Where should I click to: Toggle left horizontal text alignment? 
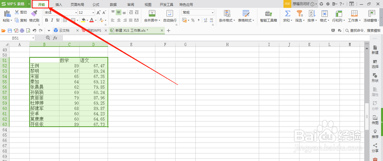point(113,20)
